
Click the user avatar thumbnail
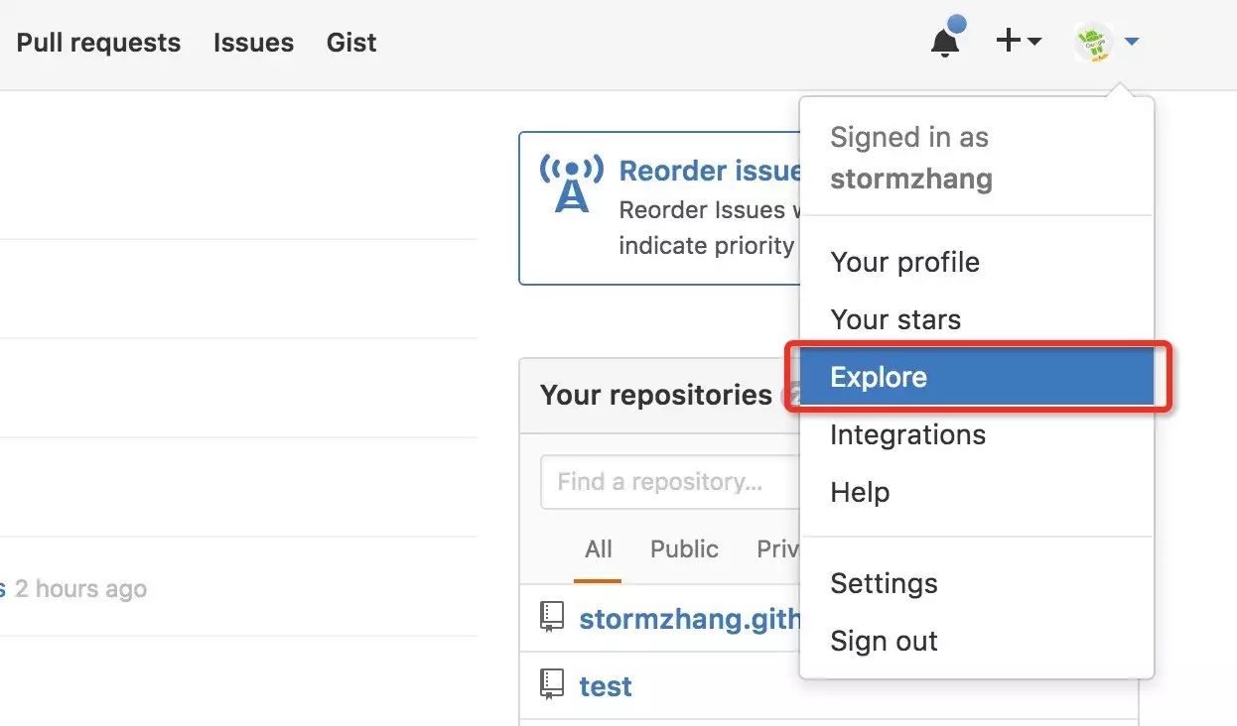pos(1094,43)
